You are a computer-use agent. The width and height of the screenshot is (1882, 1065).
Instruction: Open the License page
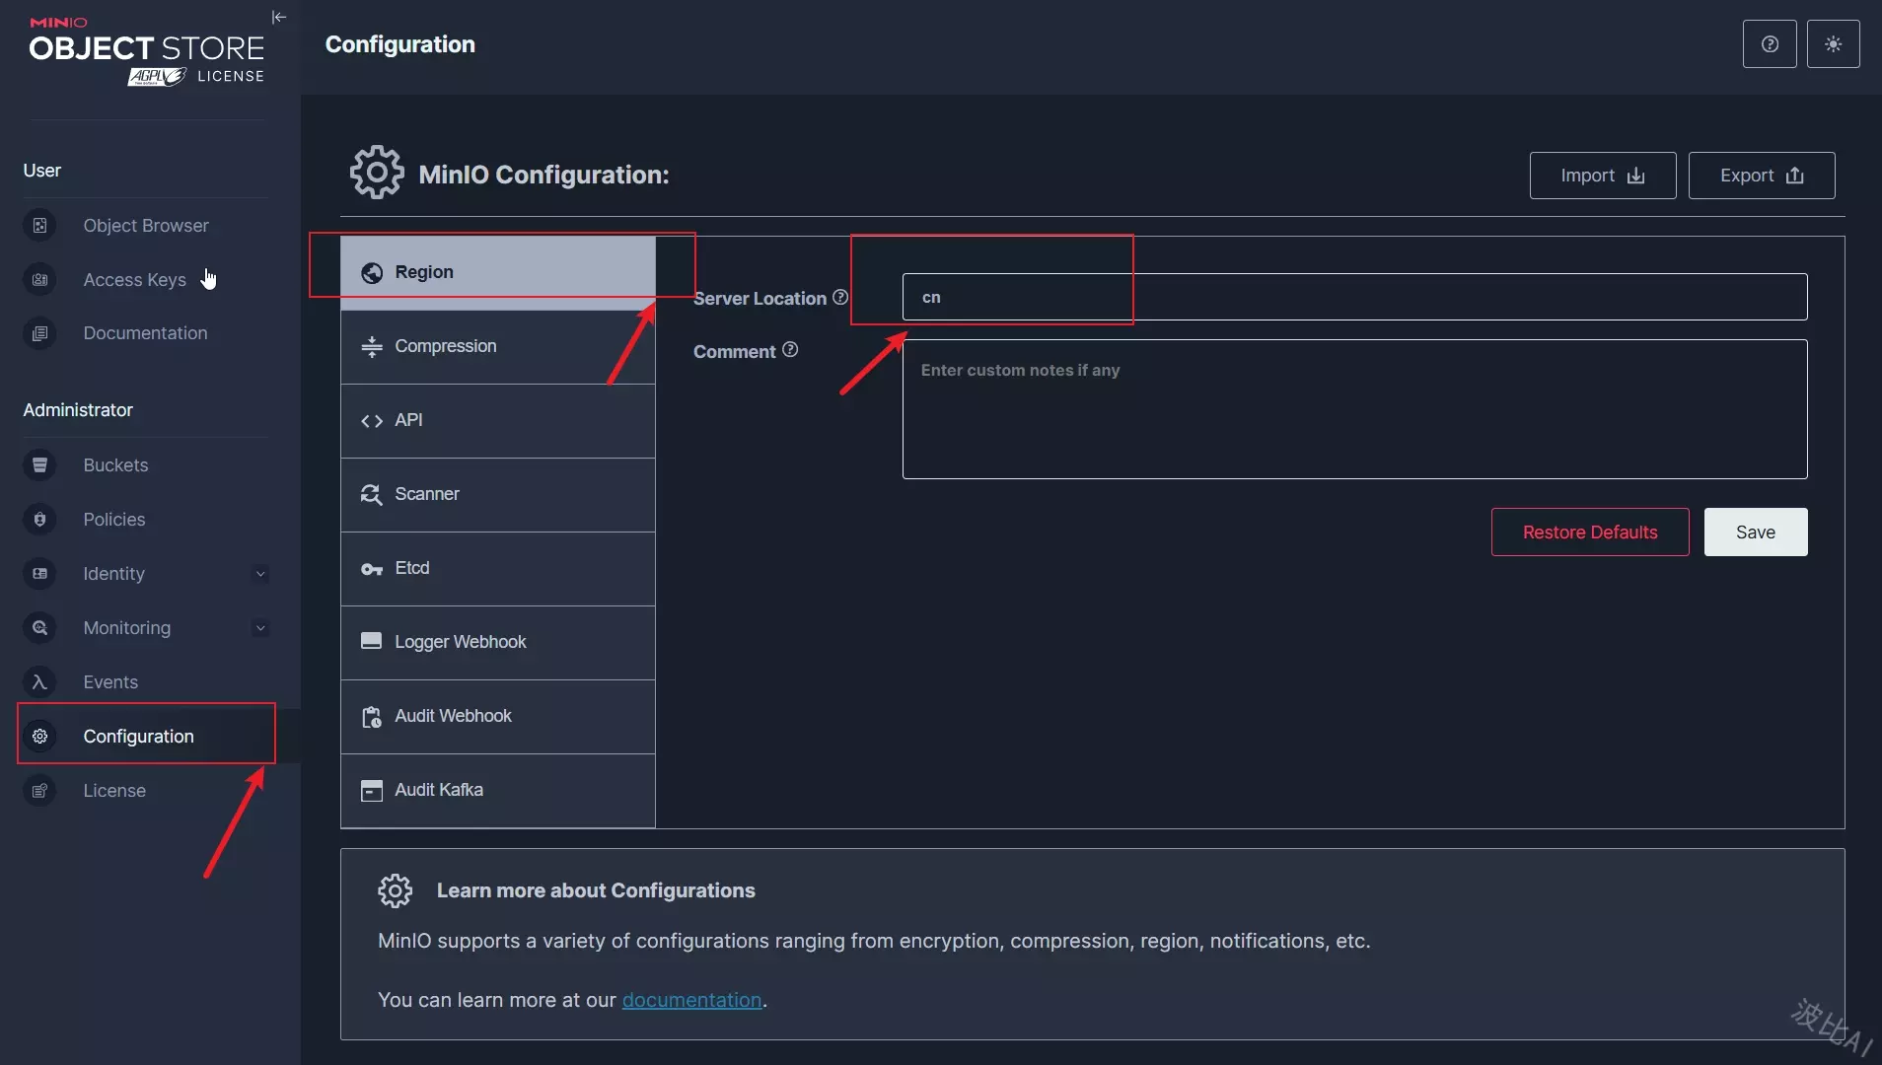114,791
